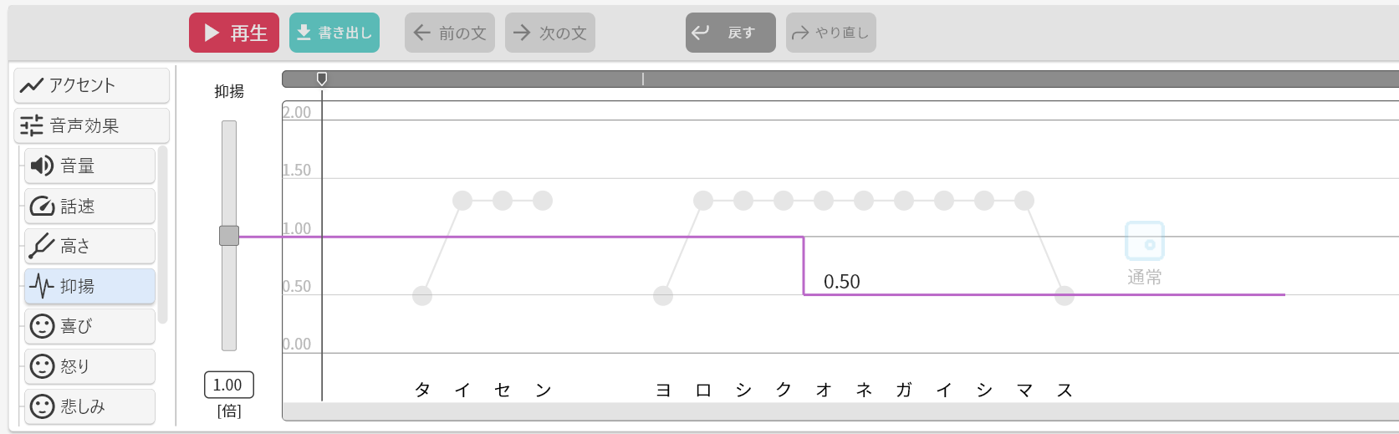1399x434 pixels.
Task: Click the 再生 play button
Action: click(234, 33)
